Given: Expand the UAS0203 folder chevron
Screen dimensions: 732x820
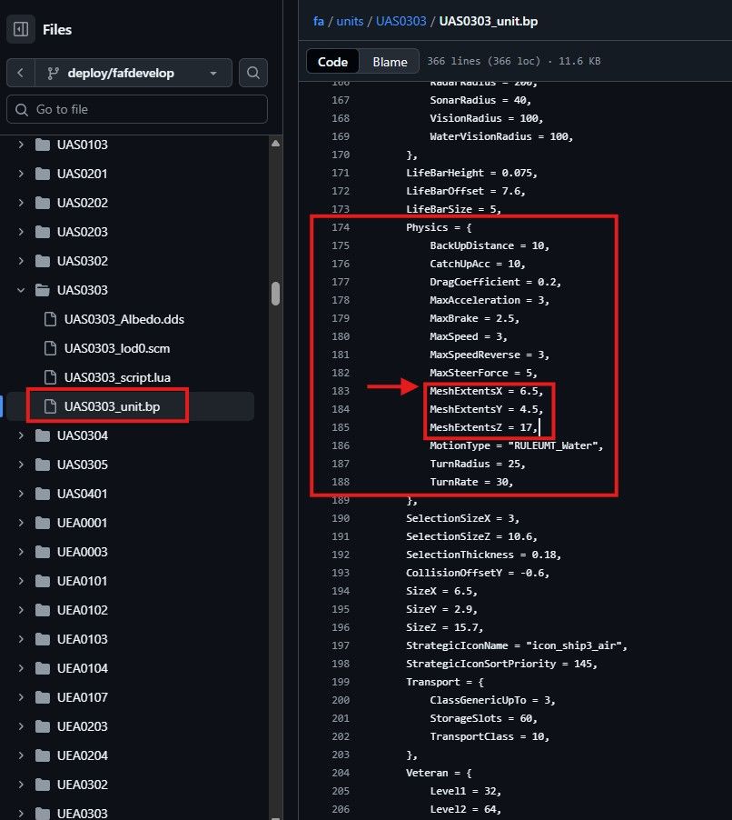Looking at the screenshot, I should point(21,232).
